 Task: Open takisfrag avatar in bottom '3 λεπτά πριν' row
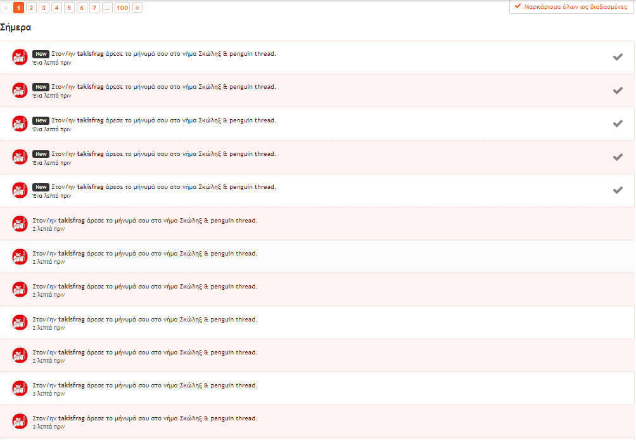[20, 422]
